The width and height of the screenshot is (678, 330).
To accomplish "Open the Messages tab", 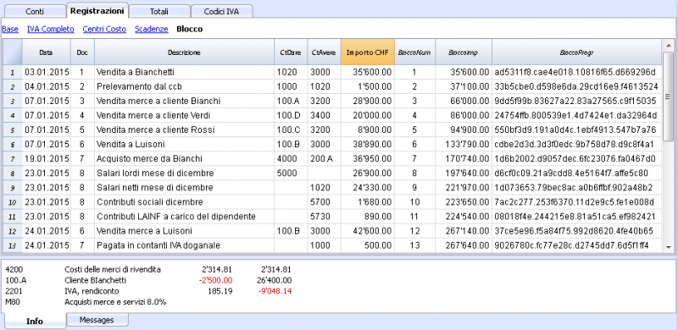I will click(97, 320).
